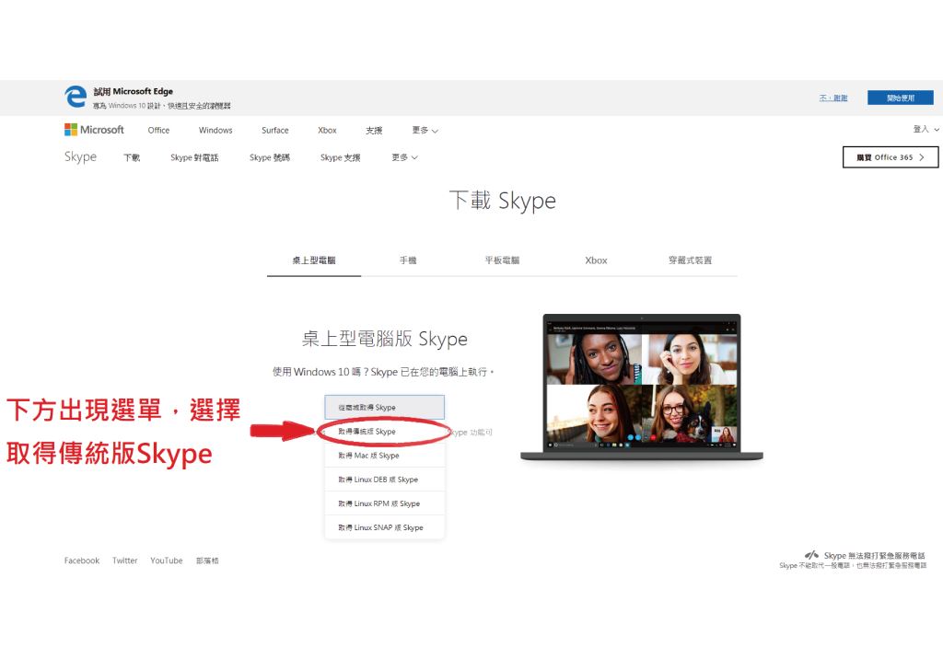
Task: Click the Skype brand link
Action: [x=81, y=157]
